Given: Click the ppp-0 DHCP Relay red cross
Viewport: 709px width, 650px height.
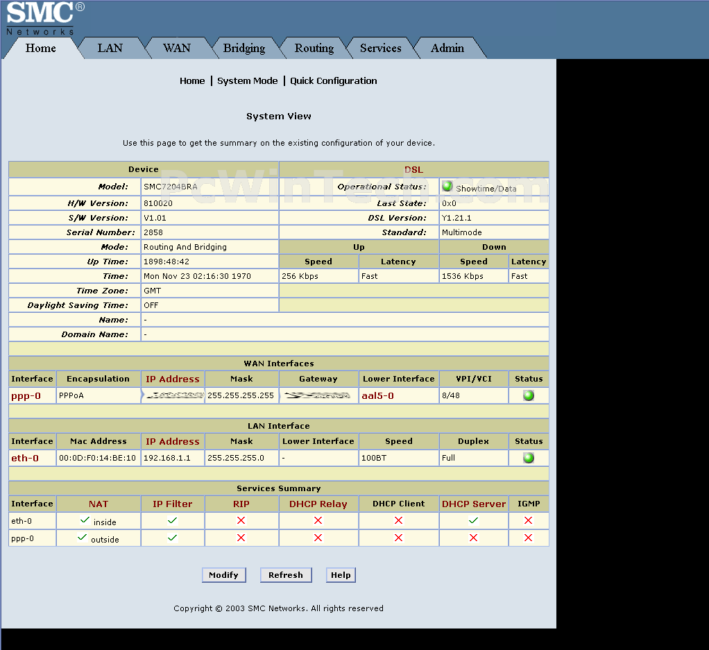Looking at the screenshot, I should [318, 538].
